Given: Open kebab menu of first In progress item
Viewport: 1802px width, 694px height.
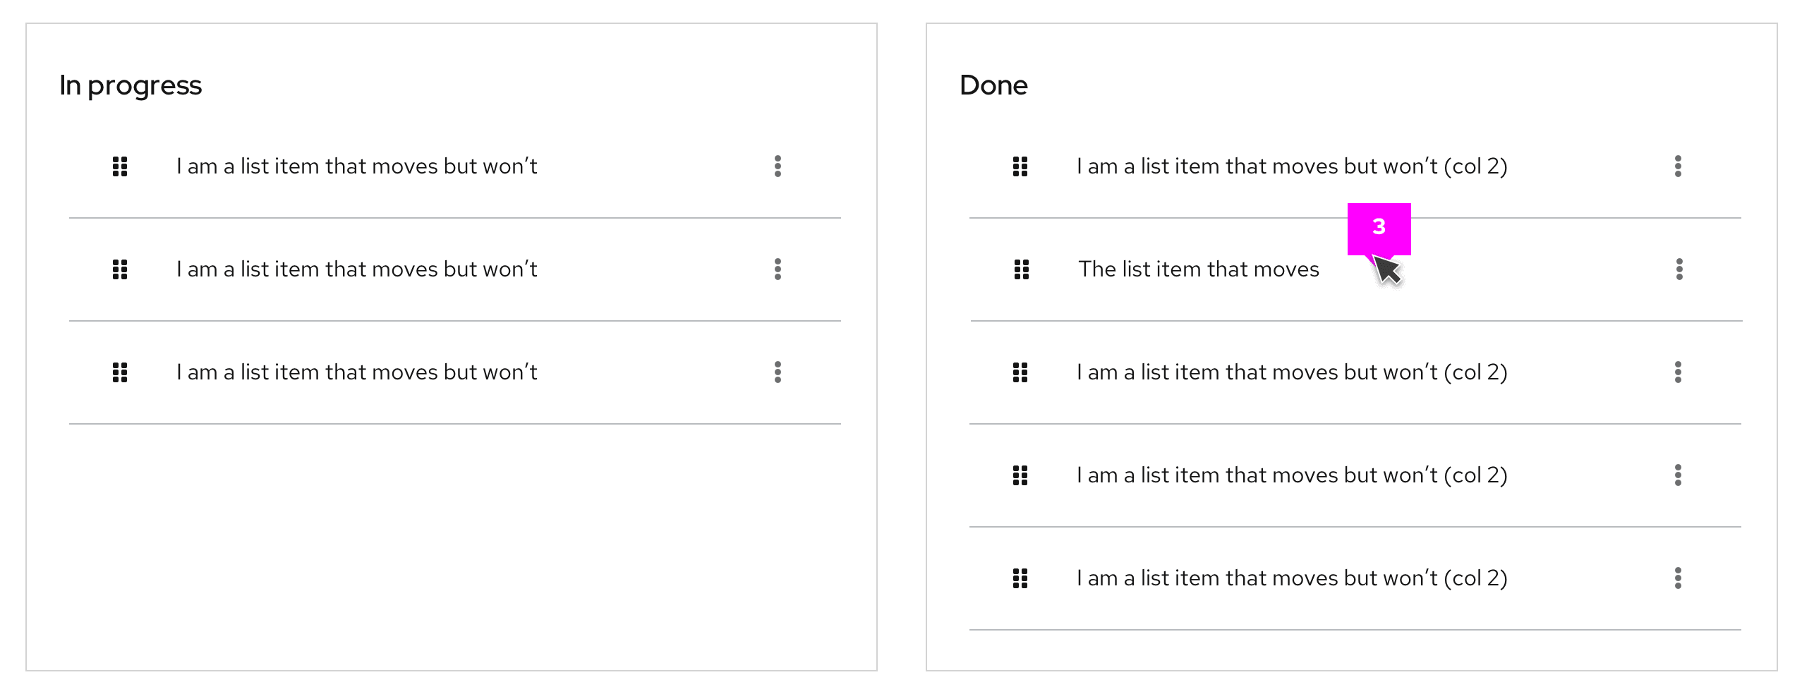Looking at the screenshot, I should tap(778, 166).
